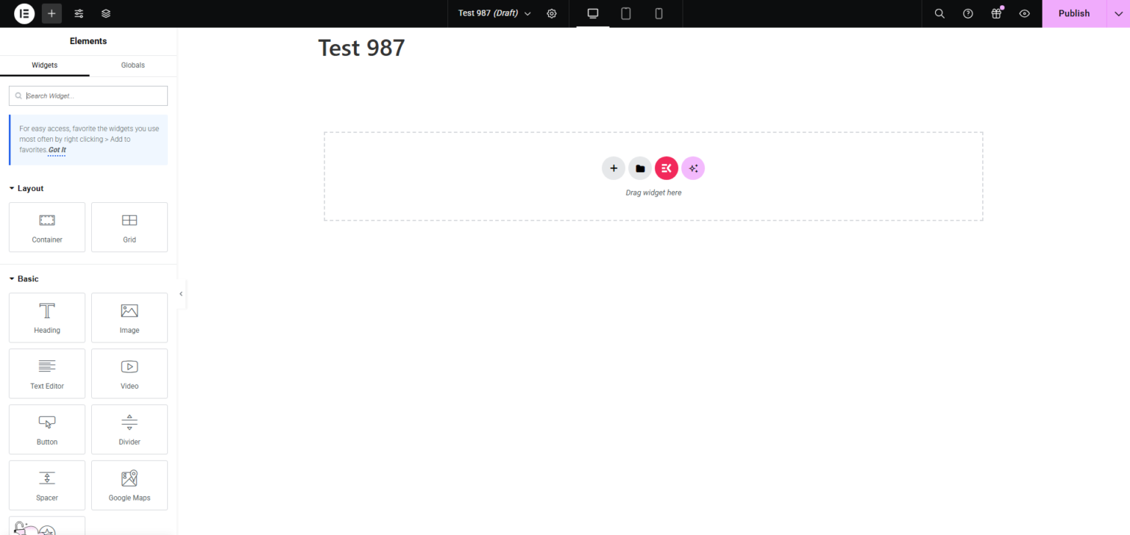Viewport: 1130px width, 535px height.
Task: Dismiss the tip with Got It
Action: pyautogui.click(x=57, y=150)
